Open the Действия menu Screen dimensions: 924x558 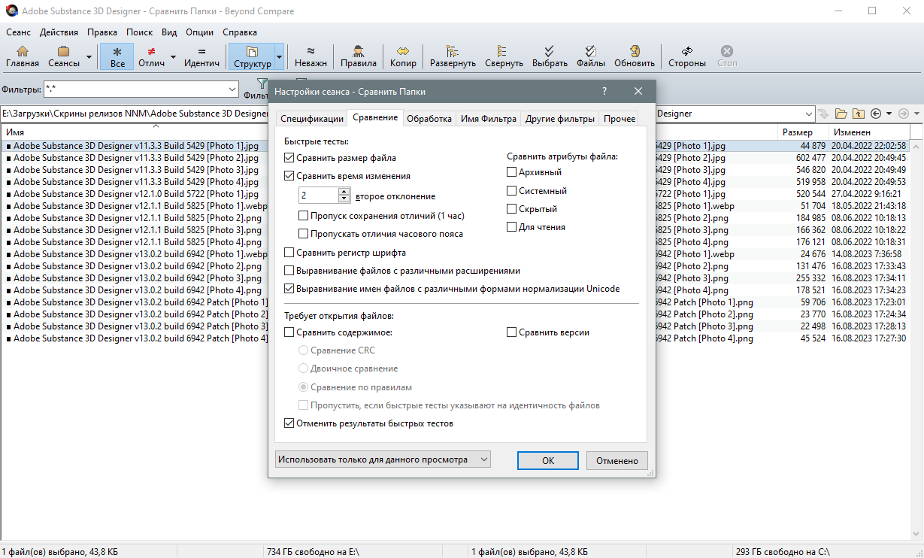[x=59, y=32]
